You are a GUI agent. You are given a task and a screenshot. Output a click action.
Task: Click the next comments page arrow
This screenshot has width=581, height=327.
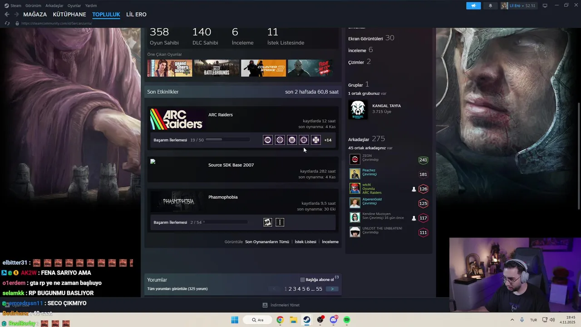pyautogui.click(x=332, y=289)
